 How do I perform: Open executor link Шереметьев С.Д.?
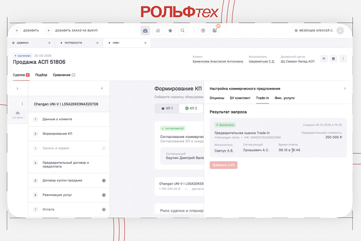pos(261,61)
